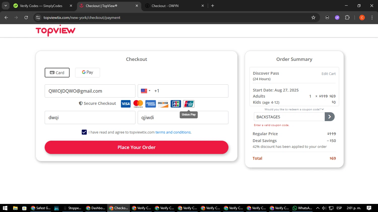
Task: Submit coupon code with arrow button
Action: coord(330,117)
